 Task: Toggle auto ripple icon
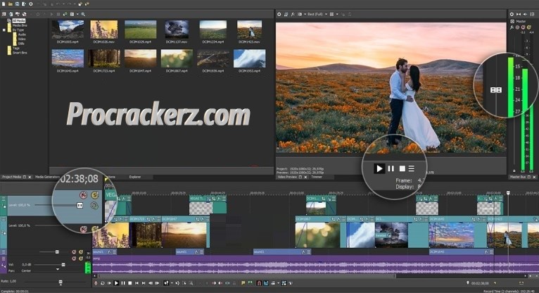[273, 283]
